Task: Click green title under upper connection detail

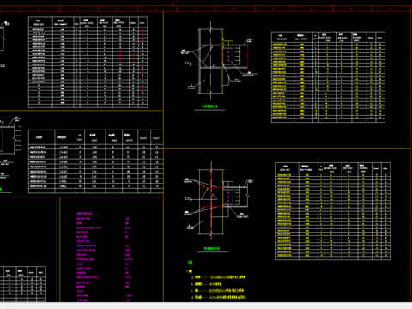Action: [x=209, y=106]
